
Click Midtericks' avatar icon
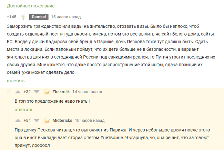coord(47,121)
